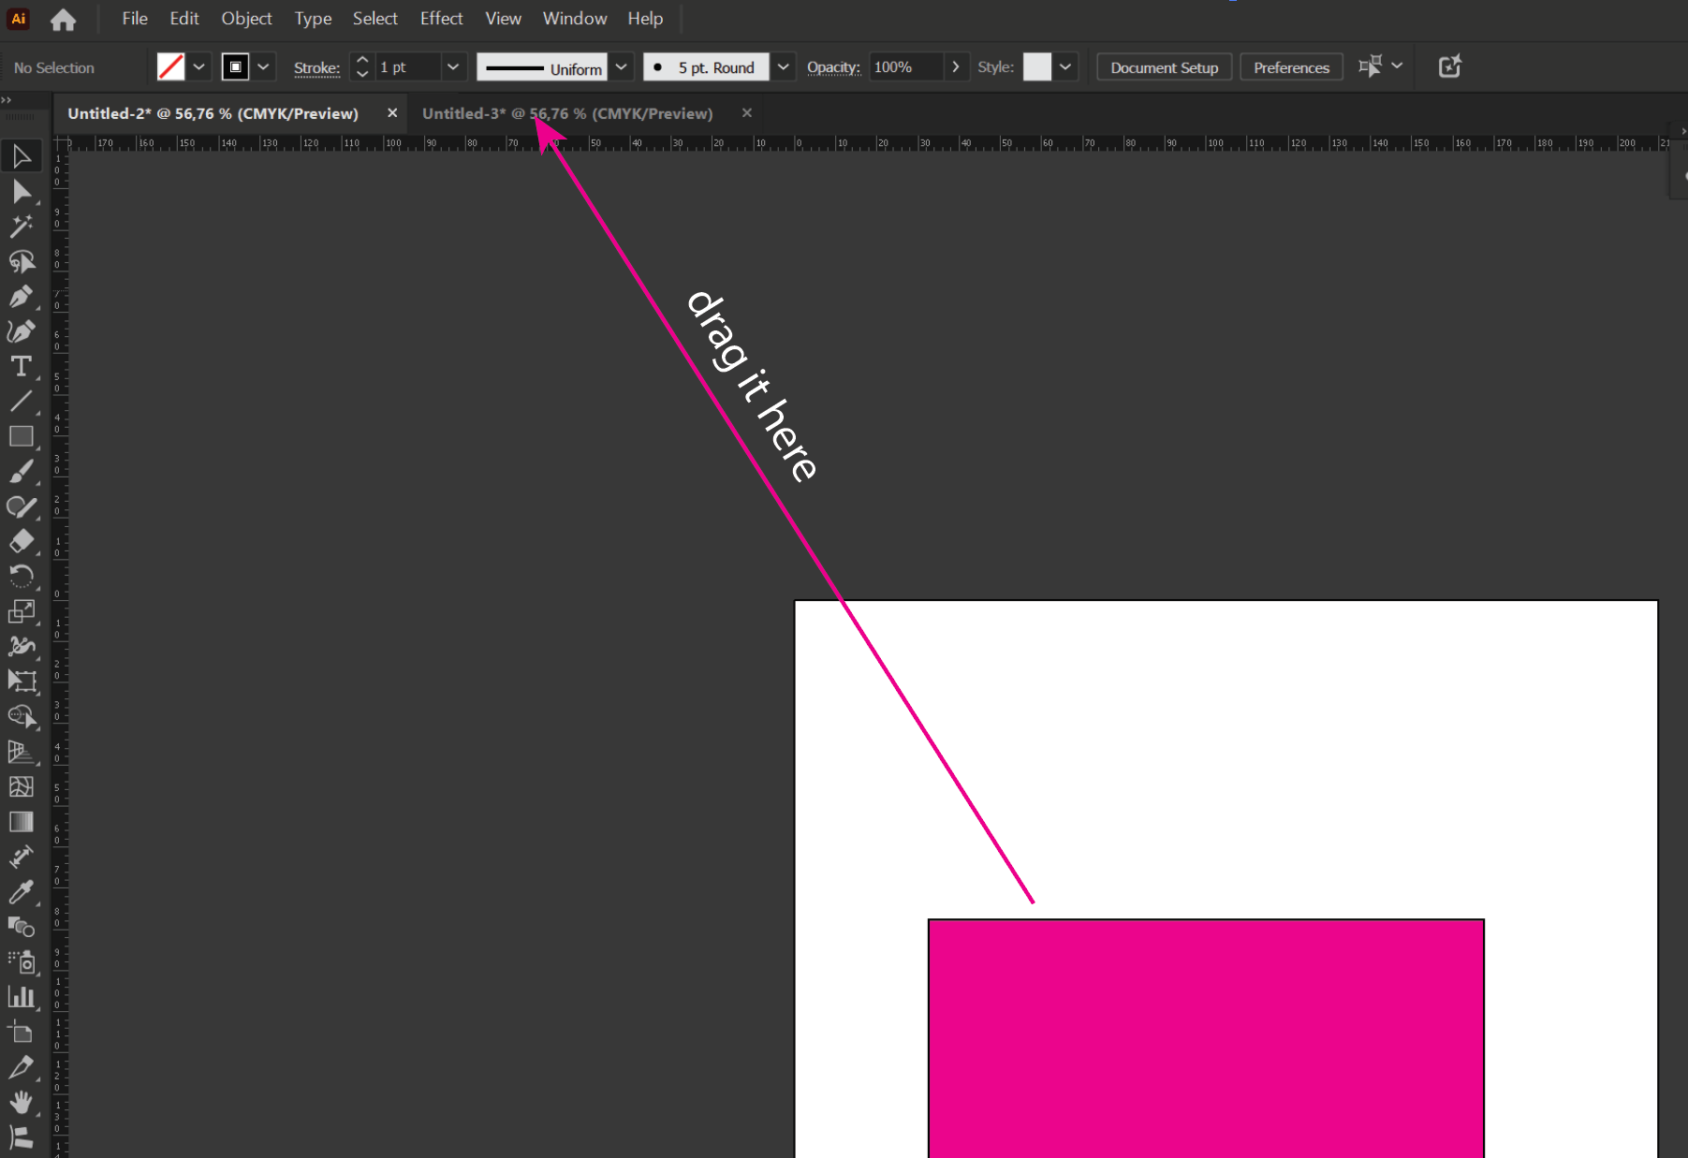
Task: Expand the 5 pt. Round brush dropdown
Action: click(784, 66)
